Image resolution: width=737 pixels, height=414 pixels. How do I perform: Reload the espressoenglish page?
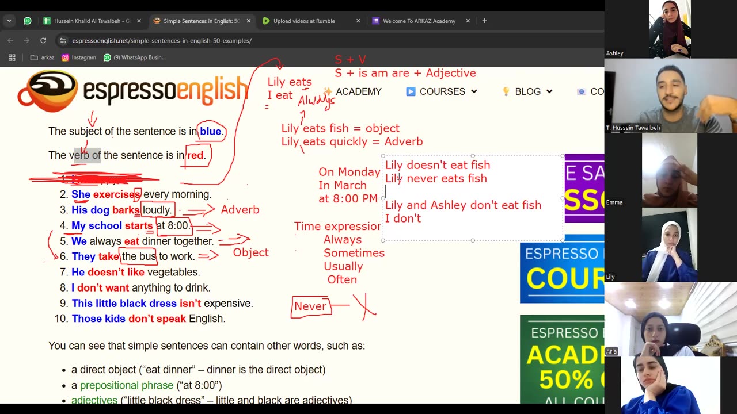[x=43, y=40]
